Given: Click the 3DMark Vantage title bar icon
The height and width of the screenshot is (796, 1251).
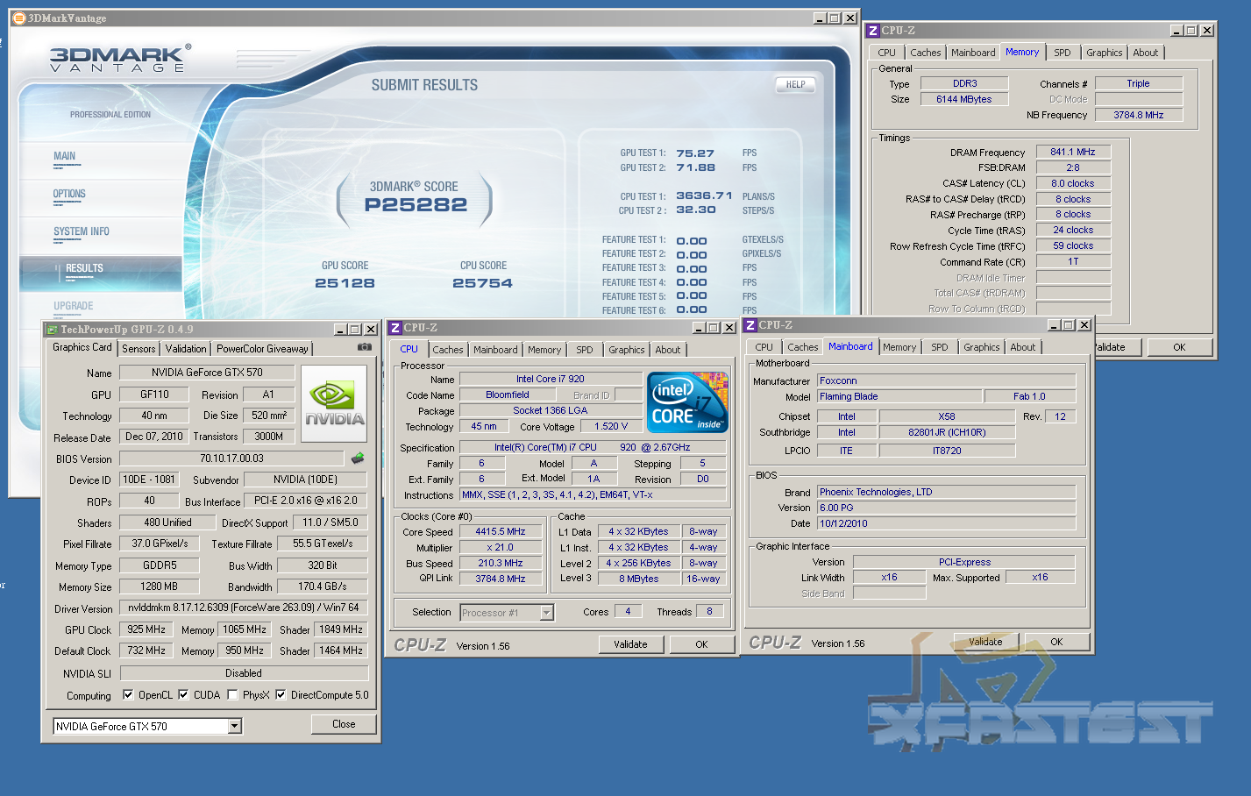Looking at the screenshot, I should point(18,18).
